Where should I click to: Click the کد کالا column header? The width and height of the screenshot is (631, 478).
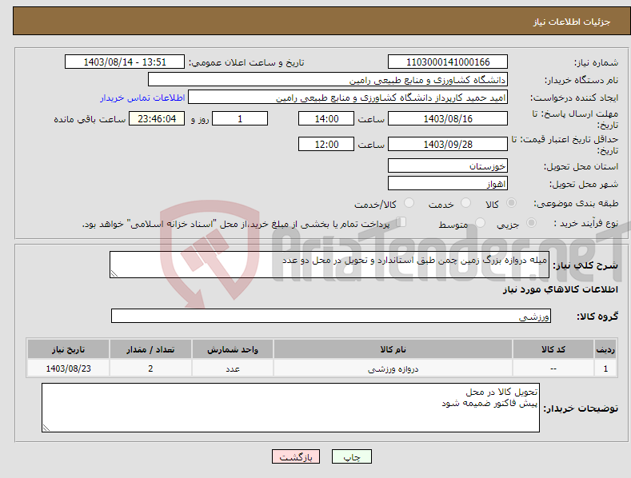click(553, 349)
